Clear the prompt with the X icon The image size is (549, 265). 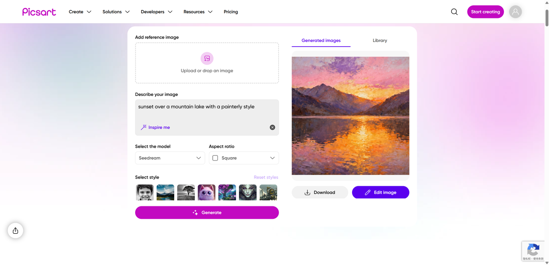pos(272,128)
